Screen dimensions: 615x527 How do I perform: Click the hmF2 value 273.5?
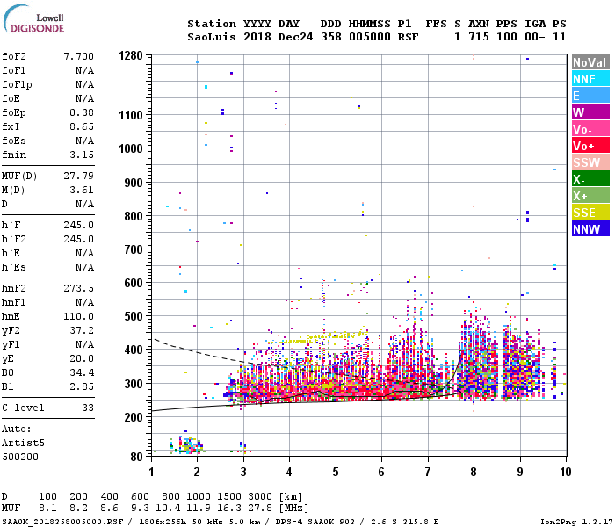pos(79,288)
